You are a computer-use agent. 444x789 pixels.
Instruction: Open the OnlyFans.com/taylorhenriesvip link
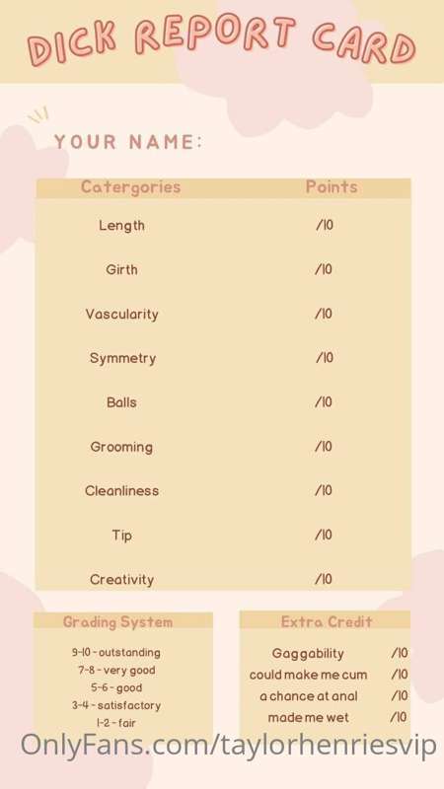click(x=229, y=744)
